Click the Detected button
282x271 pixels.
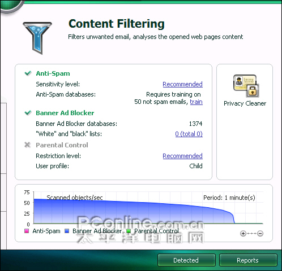tap(186, 260)
